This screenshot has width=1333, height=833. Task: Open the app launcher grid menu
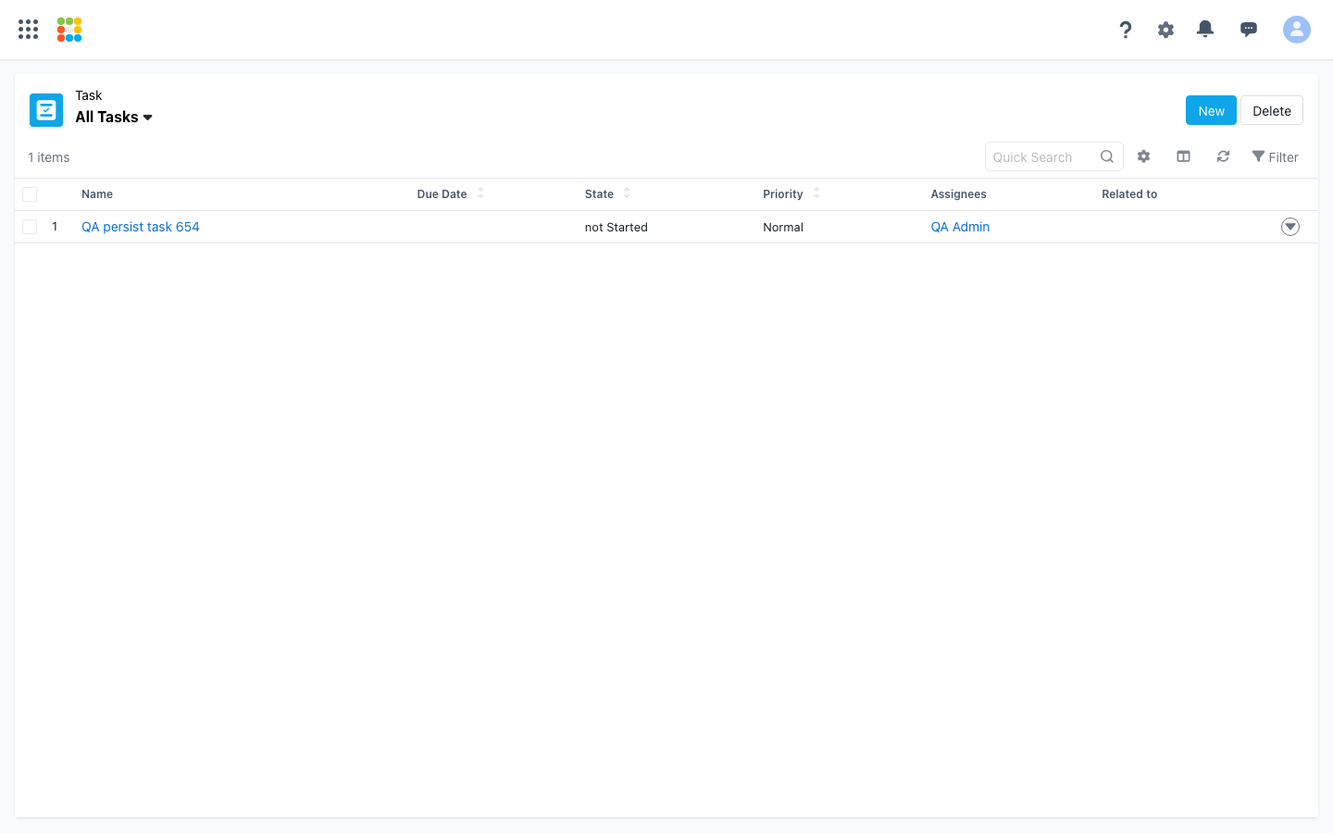[x=29, y=30]
